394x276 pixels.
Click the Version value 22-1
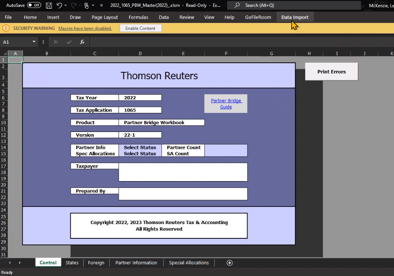tap(140, 135)
